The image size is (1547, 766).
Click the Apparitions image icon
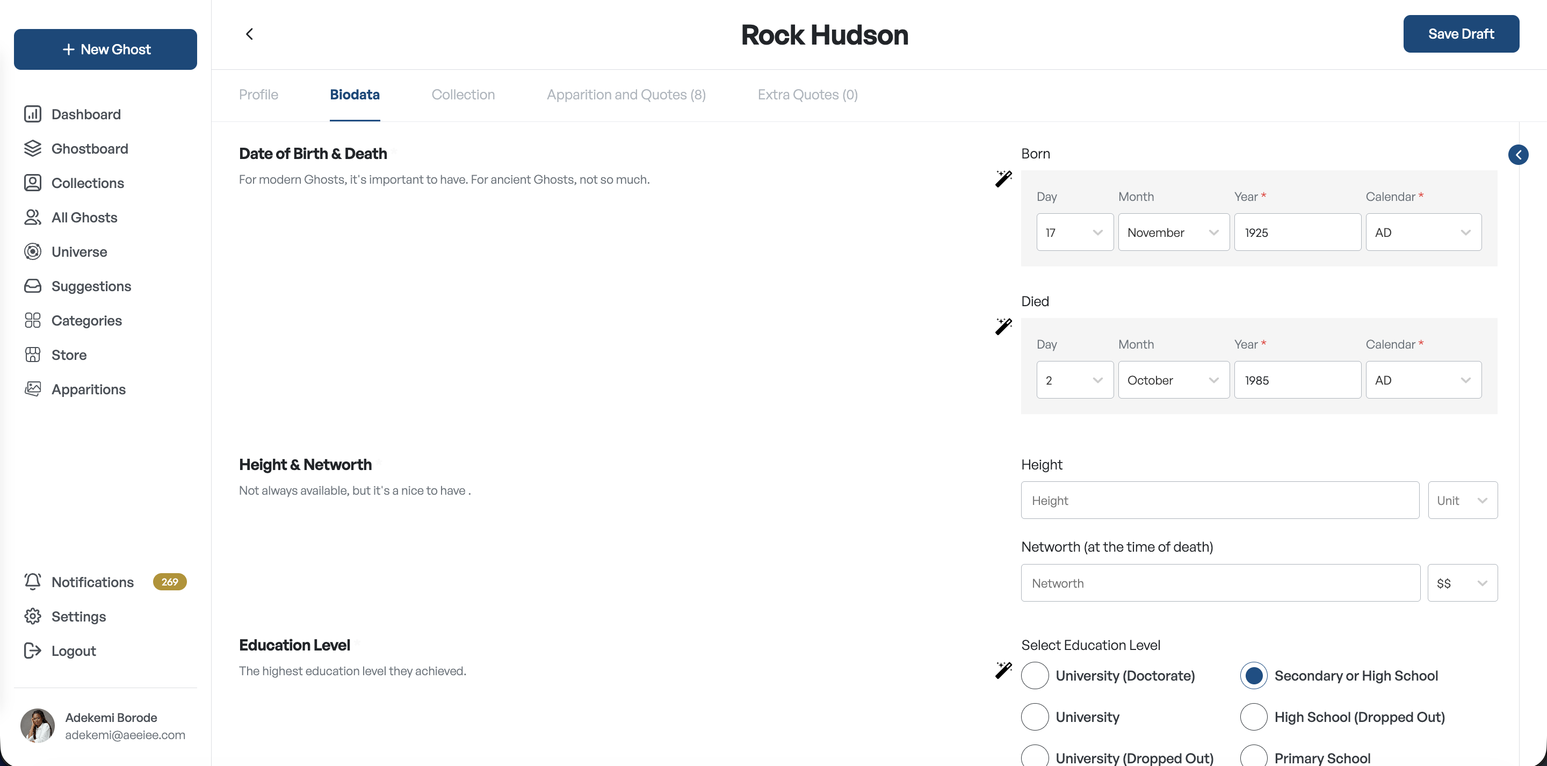32,389
